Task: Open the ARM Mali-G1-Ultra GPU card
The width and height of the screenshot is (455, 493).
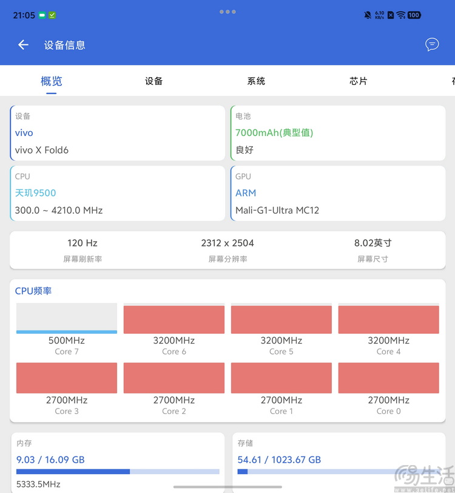Action: pos(338,193)
